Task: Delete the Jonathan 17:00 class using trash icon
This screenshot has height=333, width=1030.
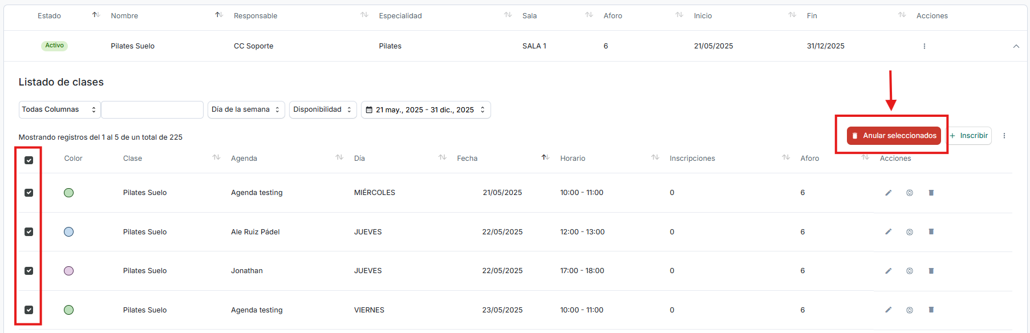Action: [931, 271]
